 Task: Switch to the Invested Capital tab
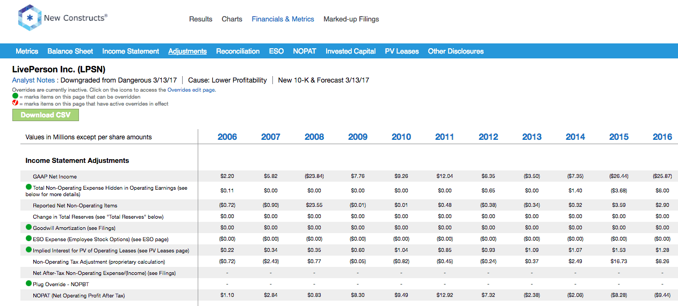pyautogui.click(x=351, y=51)
